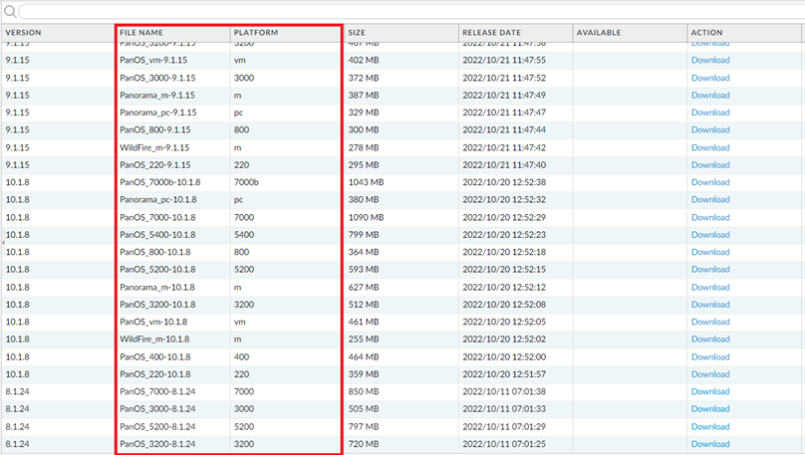Download PanOS_800-10.1.8

pos(710,252)
